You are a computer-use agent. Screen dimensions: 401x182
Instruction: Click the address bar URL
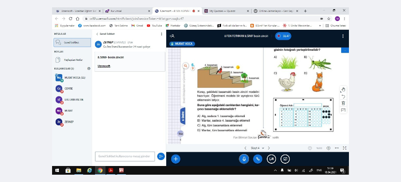(x=136, y=19)
